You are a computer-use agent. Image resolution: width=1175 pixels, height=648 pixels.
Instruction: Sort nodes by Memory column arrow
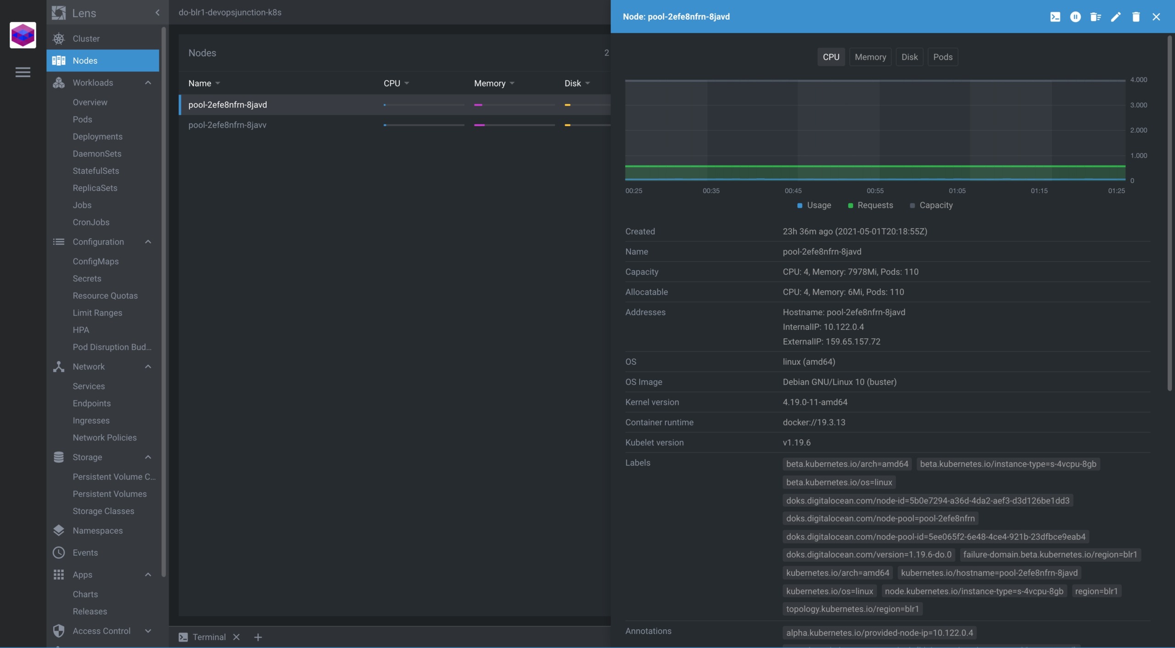click(512, 84)
